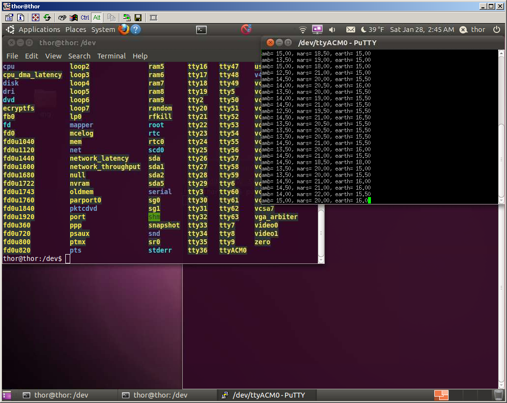Click the purple display applet icon
The height and width of the screenshot is (403, 507).
tap(317, 29)
